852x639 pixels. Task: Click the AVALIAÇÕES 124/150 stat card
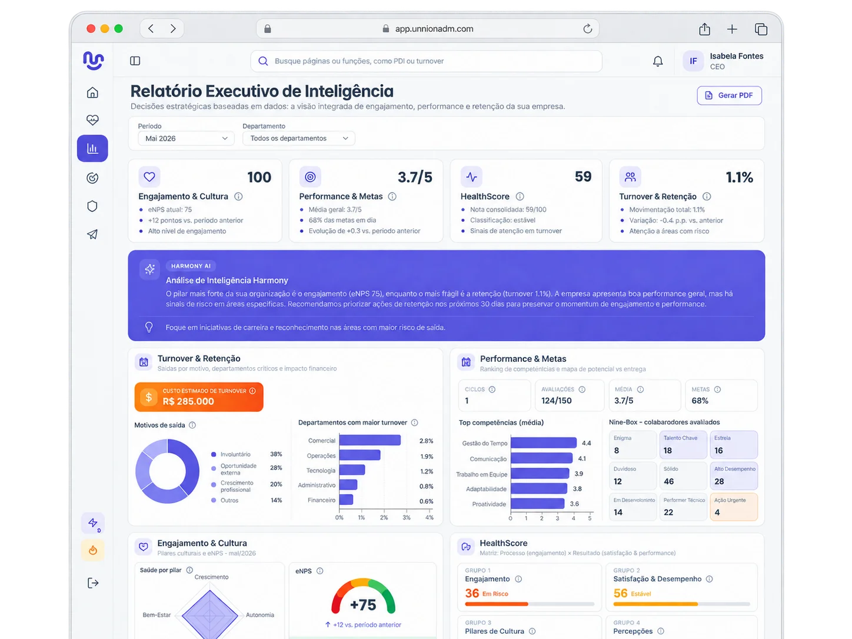tap(570, 395)
